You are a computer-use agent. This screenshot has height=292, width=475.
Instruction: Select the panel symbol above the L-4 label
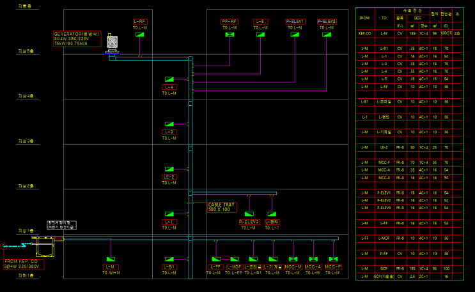169,80
